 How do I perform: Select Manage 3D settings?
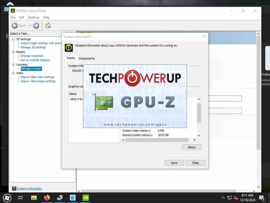tap(33, 47)
